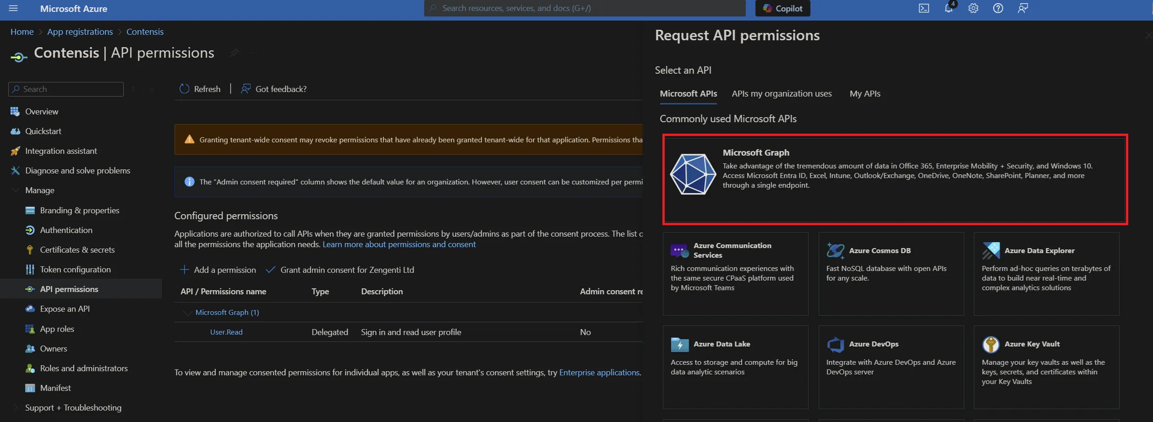The height and width of the screenshot is (422, 1153).
Task: Collapse the Microsoft Graph (1) group
Action: pyautogui.click(x=187, y=313)
